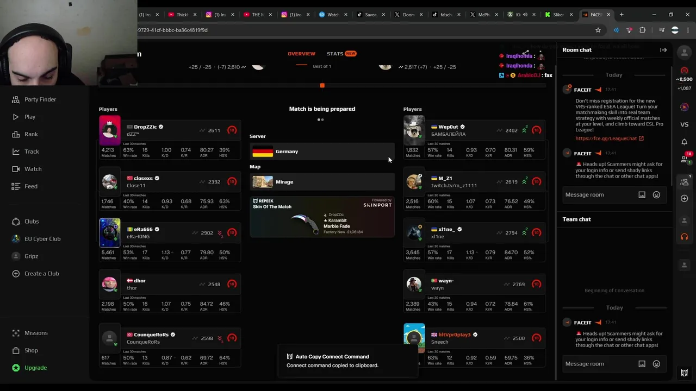Open the FACEIT assistant icon at bottom right
This screenshot has height=391, width=696.
[x=684, y=373]
